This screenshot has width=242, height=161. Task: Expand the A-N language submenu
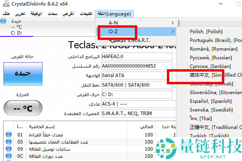tap(136, 23)
